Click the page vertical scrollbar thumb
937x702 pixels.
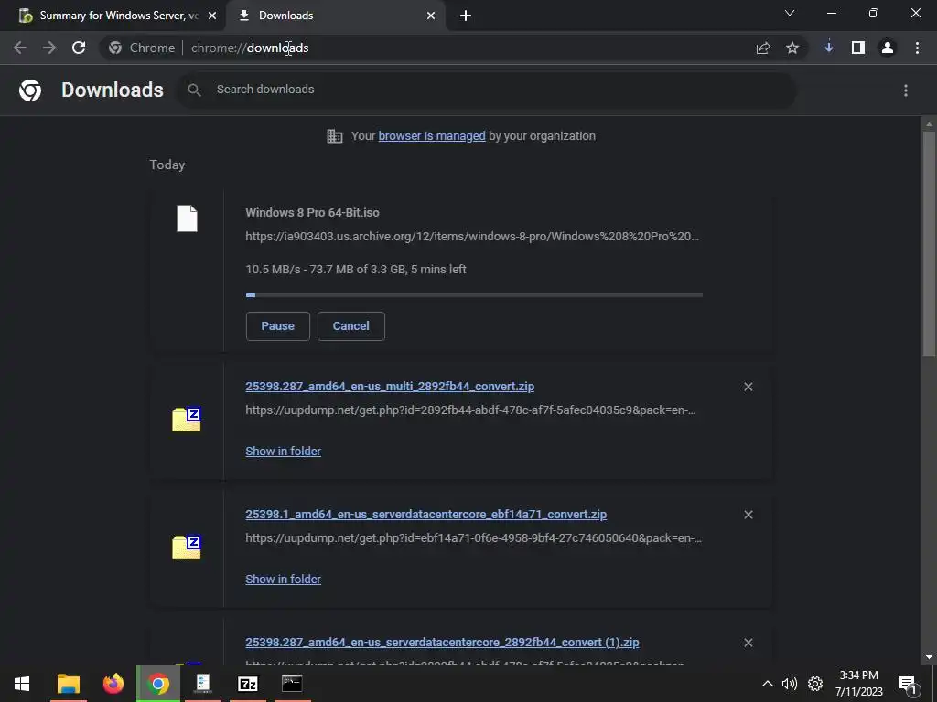click(929, 245)
